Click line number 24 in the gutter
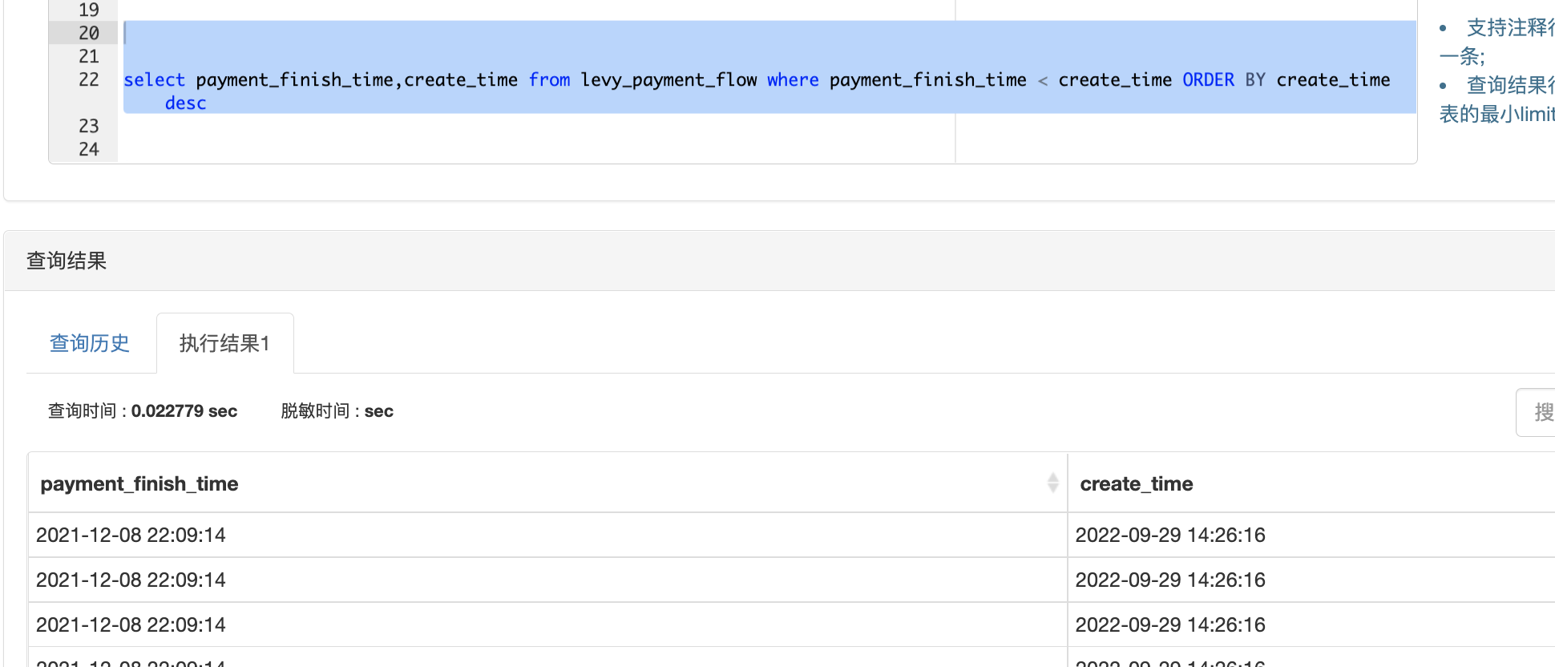This screenshot has height=667, width=1555. [x=88, y=150]
